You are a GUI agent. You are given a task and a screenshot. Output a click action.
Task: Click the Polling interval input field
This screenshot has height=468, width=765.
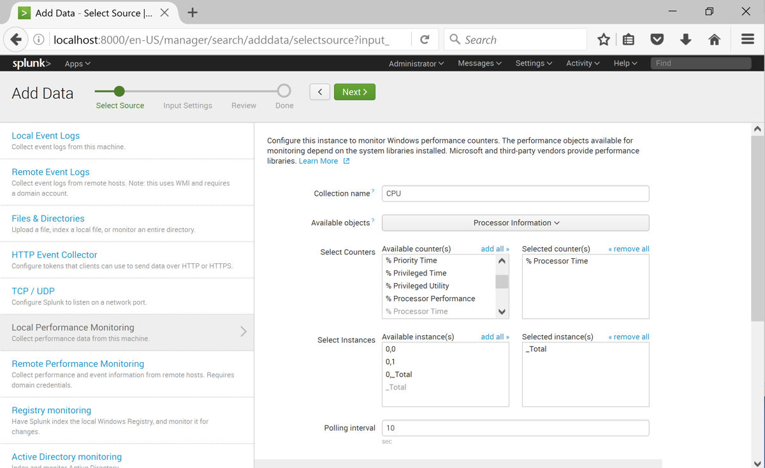[x=515, y=428]
